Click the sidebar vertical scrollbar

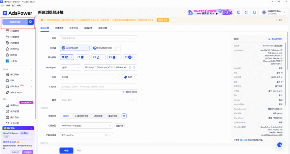coord(35,74)
